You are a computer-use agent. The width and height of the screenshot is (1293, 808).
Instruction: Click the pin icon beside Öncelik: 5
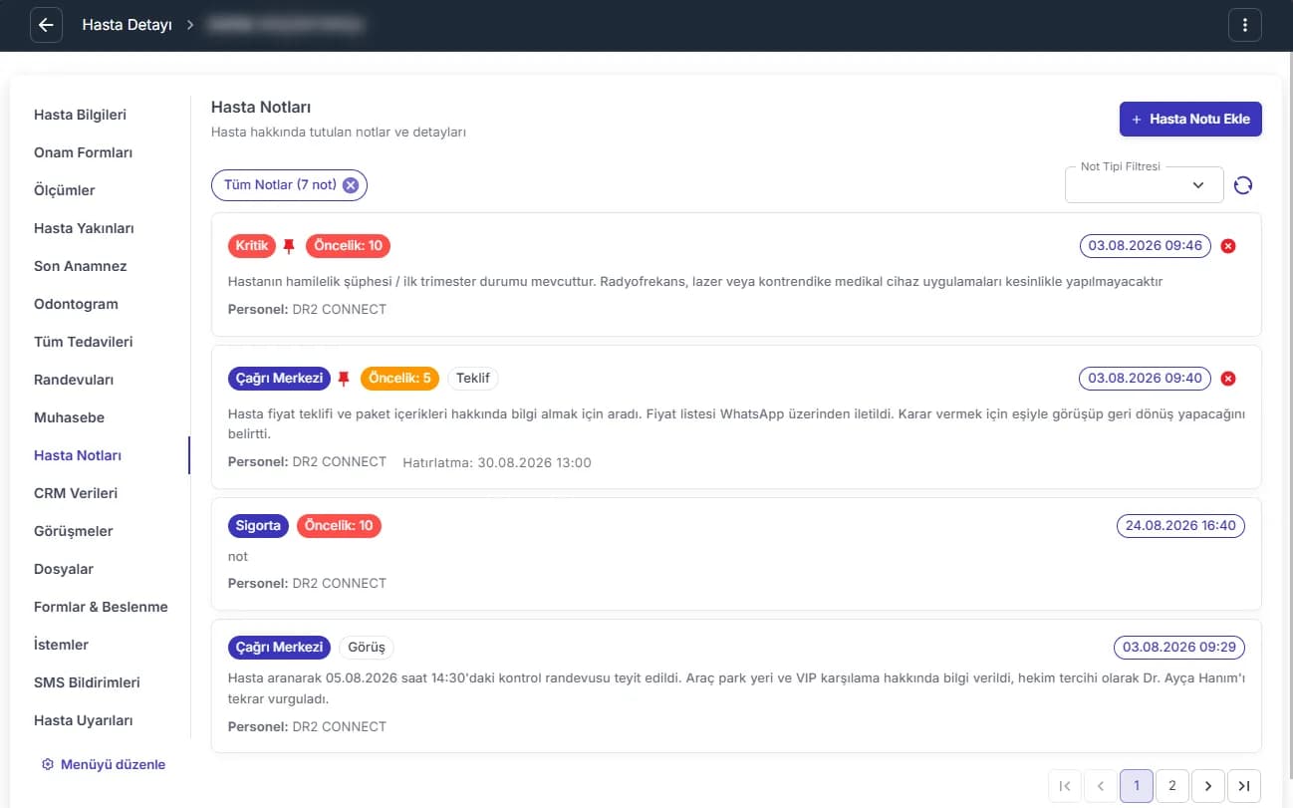click(x=344, y=379)
